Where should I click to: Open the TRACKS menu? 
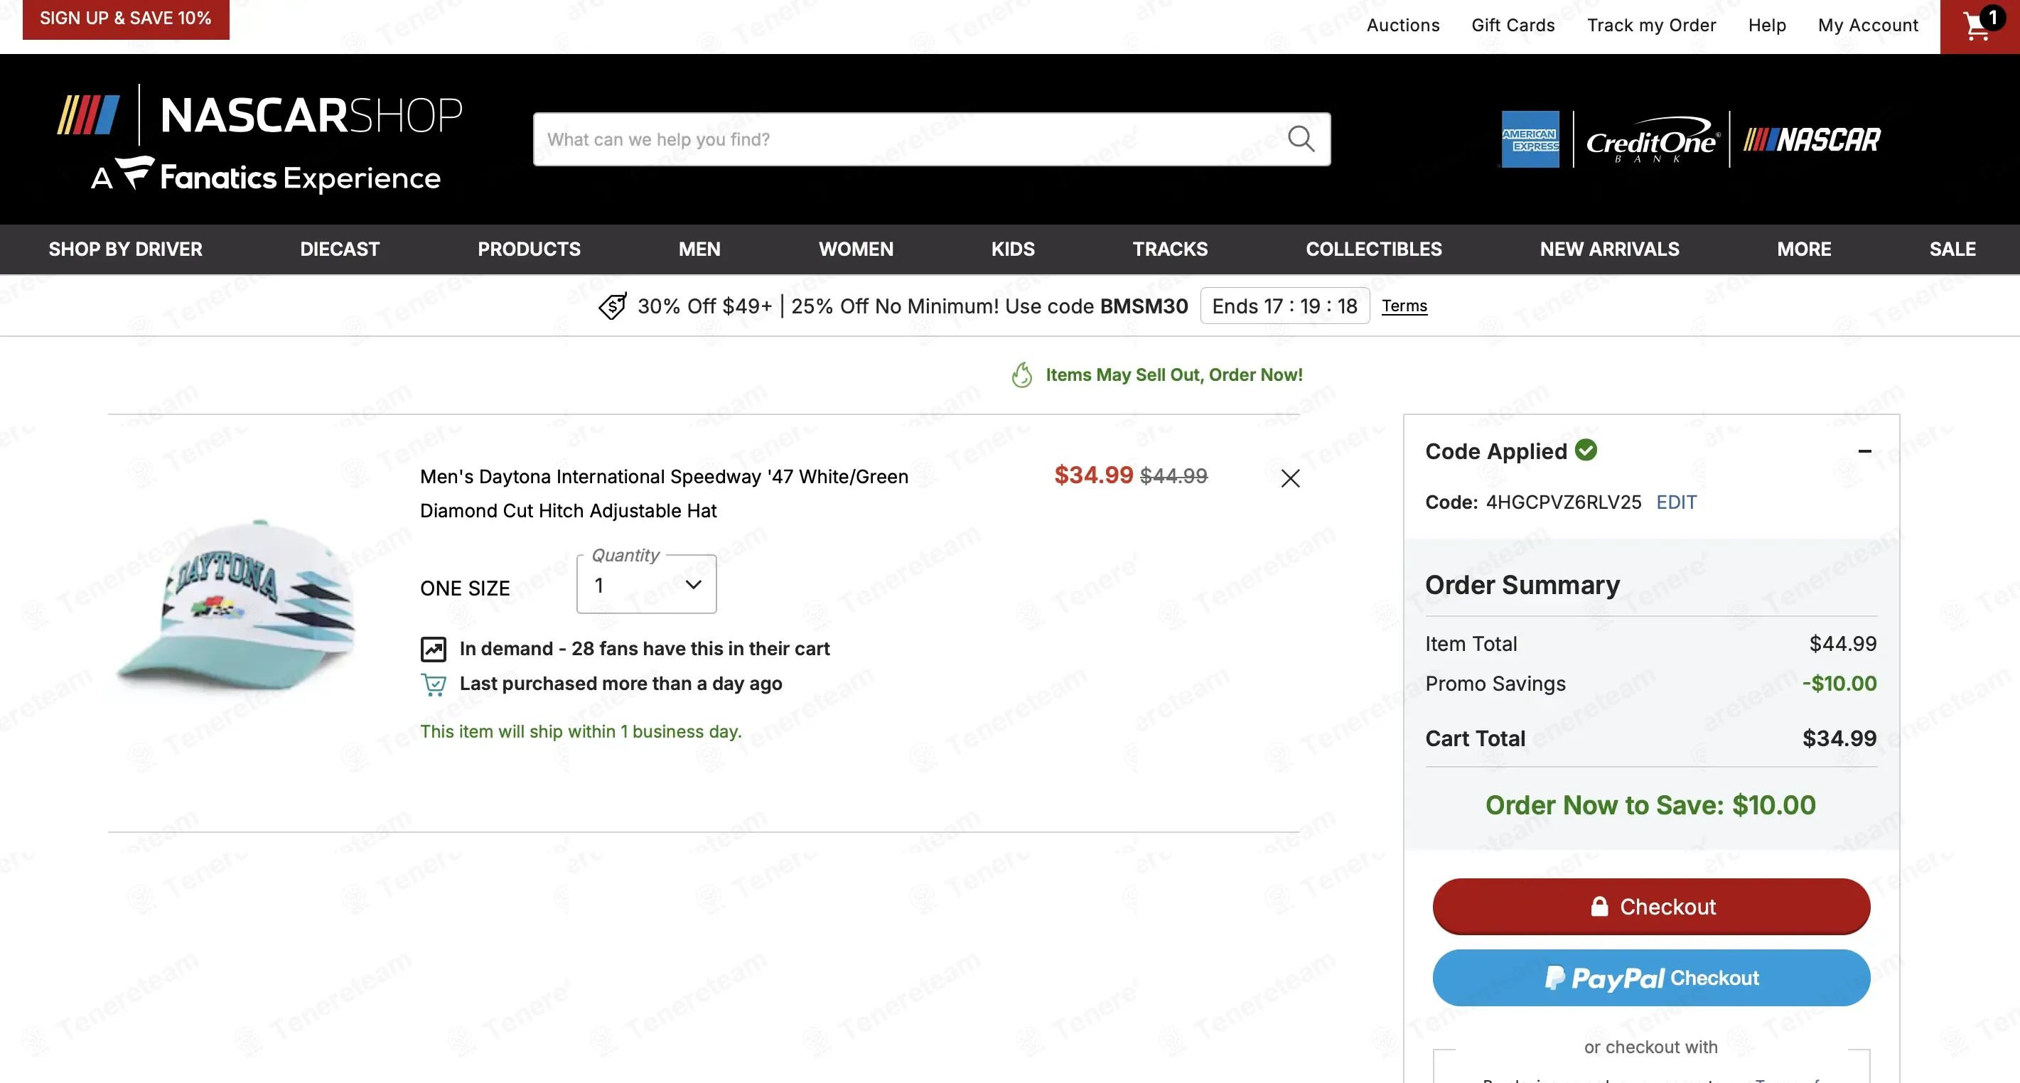[x=1170, y=249]
